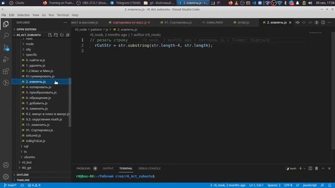Screen dimensions: 335x188
Task: Open the Run menu
Action: click(51, 15)
